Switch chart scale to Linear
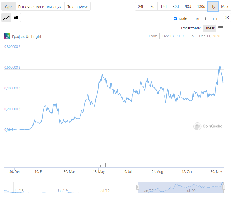Screen dimensions: 233x198 [209, 28]
